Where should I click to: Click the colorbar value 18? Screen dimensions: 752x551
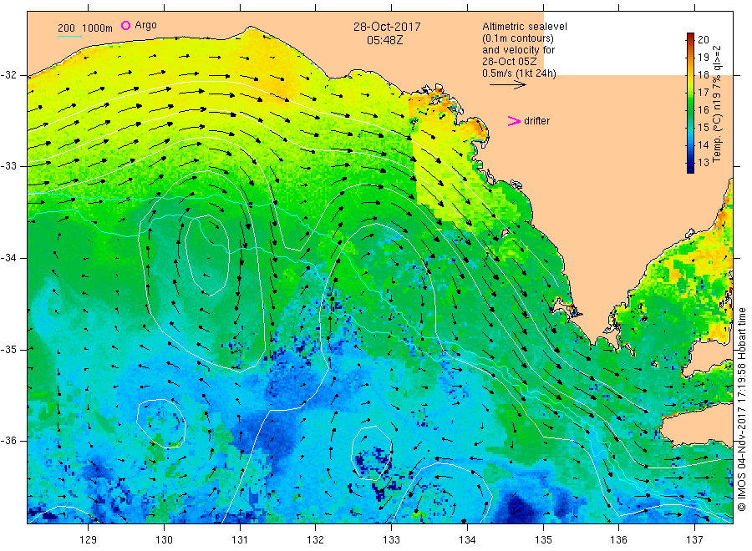[x=703, y=75]
